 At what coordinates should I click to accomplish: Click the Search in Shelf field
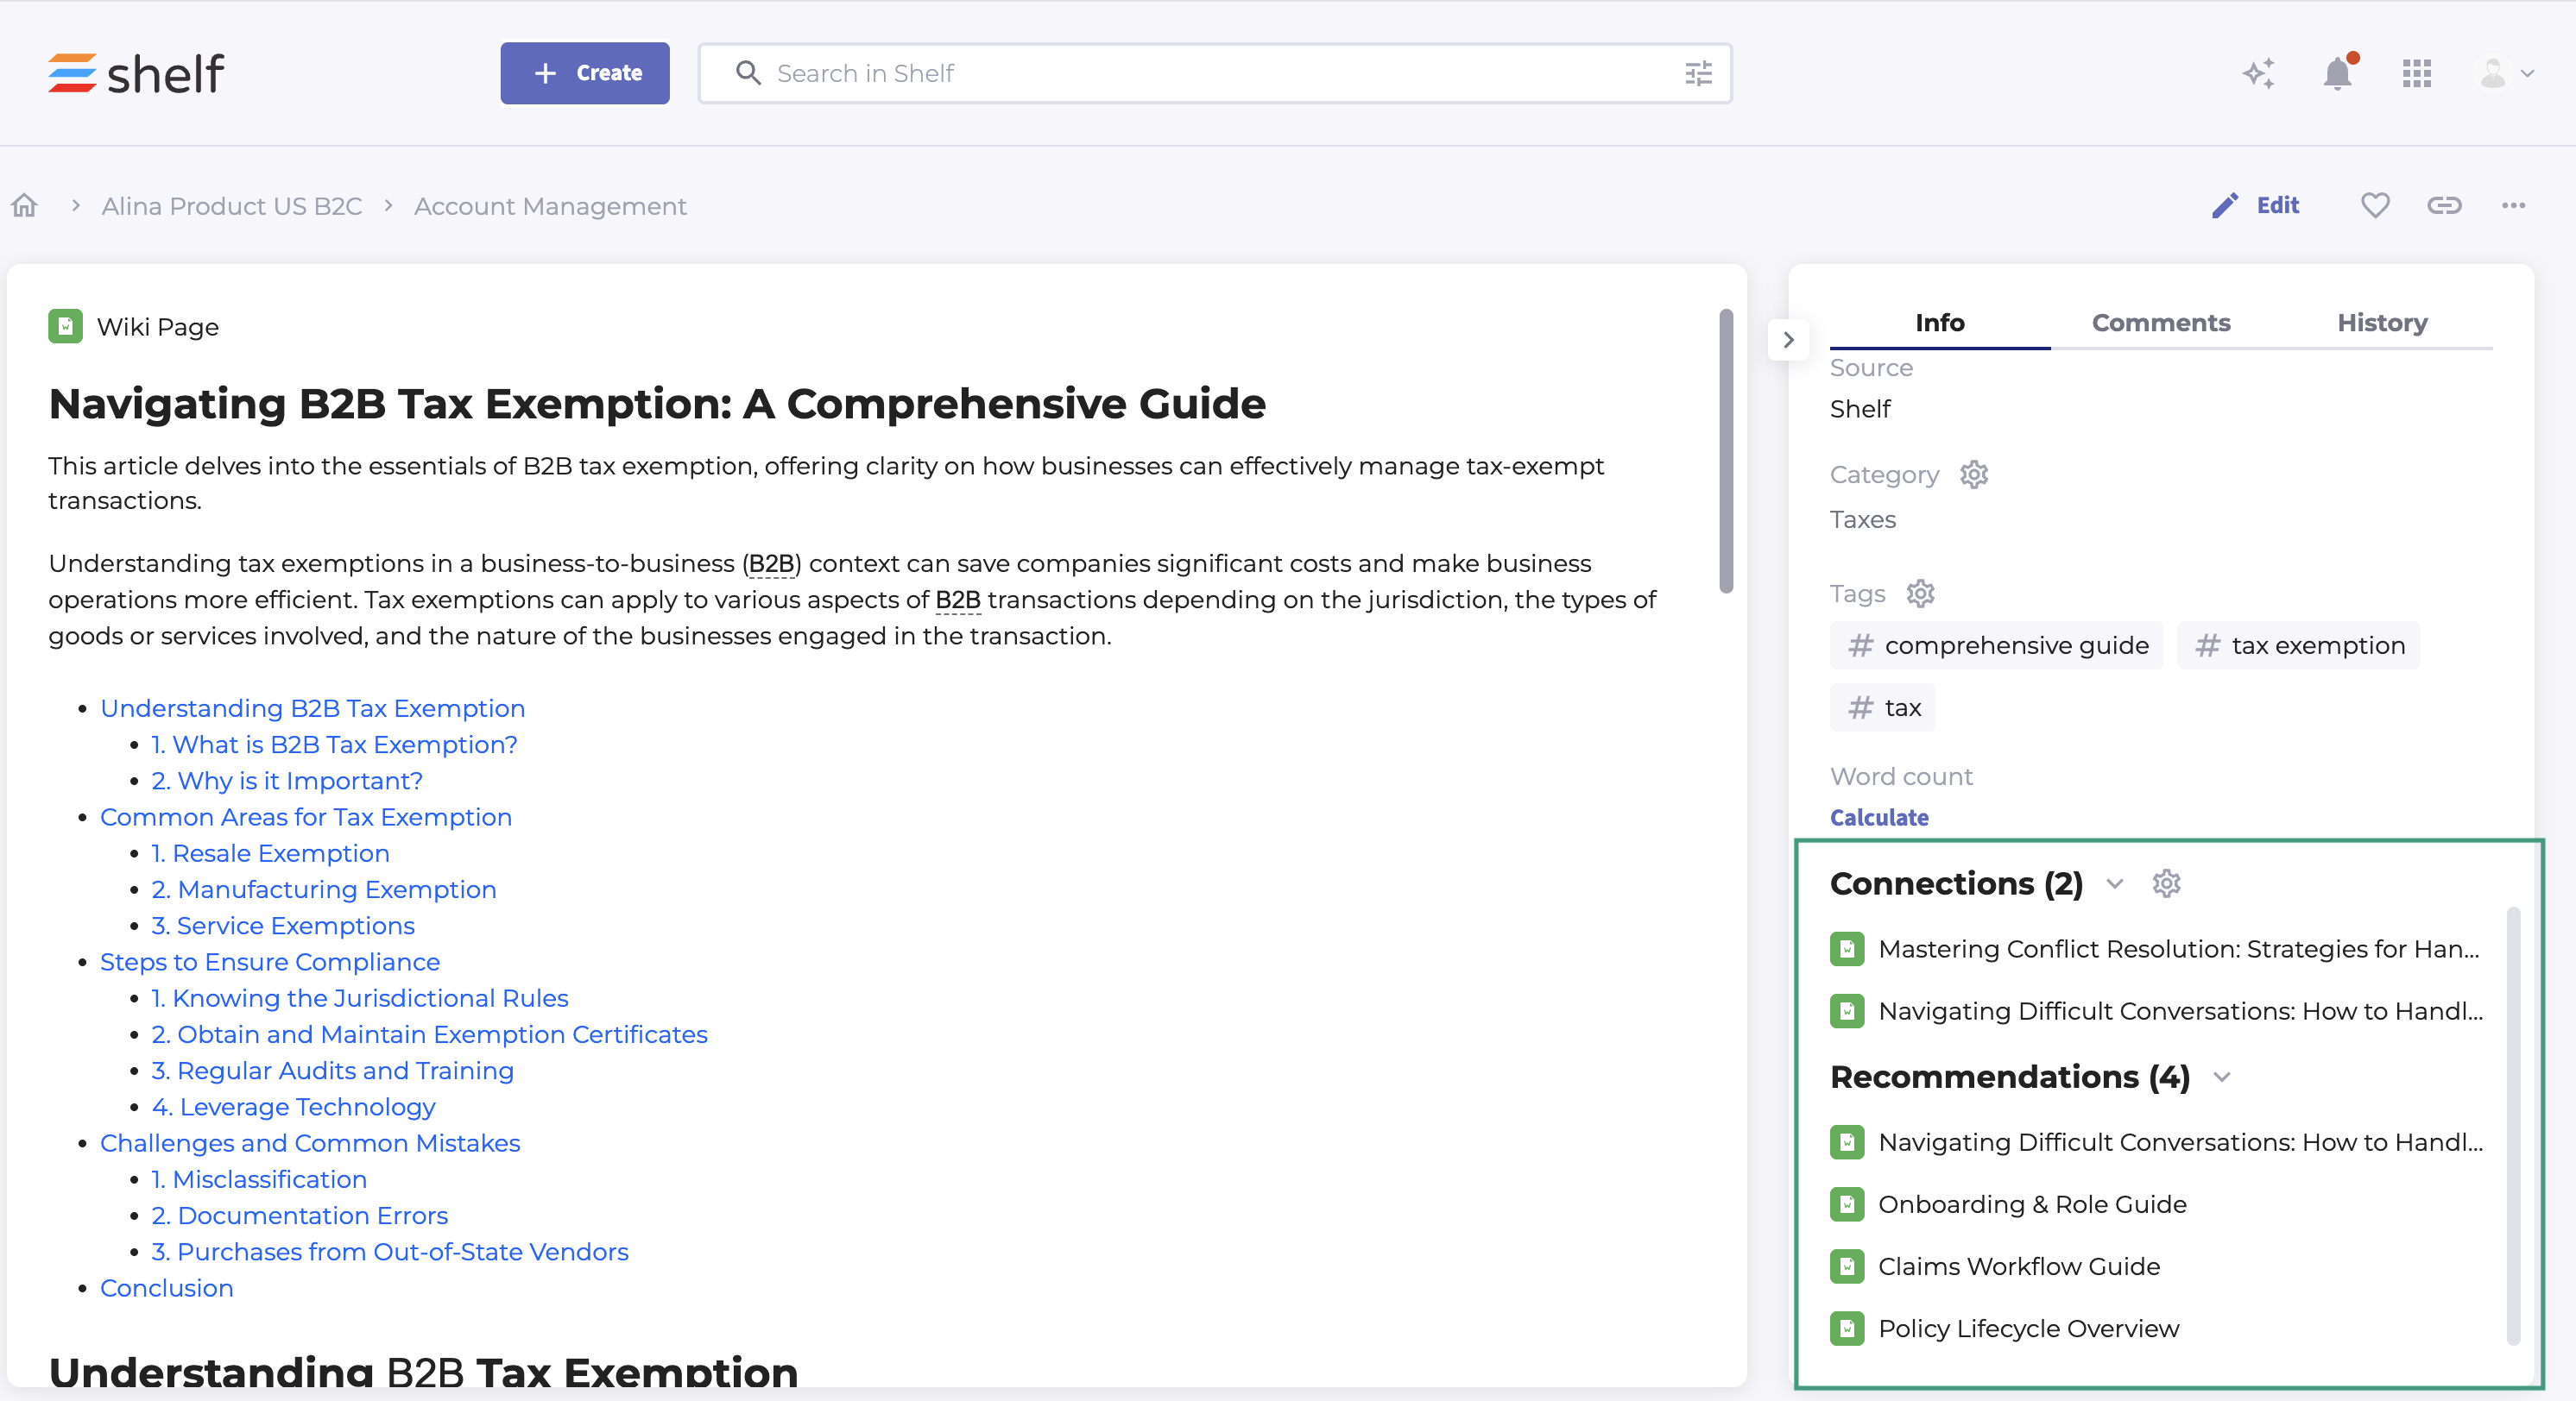coord(1200,73)
